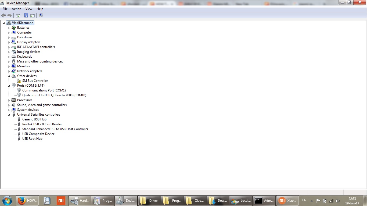Collapse the Ports (COM & LPT) category
Screen dimensions: 367x206
coord(9,86)
